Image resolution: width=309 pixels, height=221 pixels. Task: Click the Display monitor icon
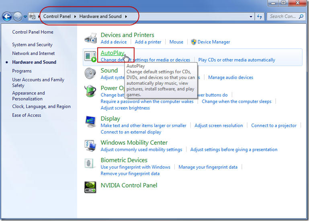(x=90, y=122)
